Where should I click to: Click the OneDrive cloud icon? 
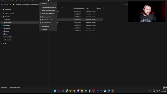[3, 13]
